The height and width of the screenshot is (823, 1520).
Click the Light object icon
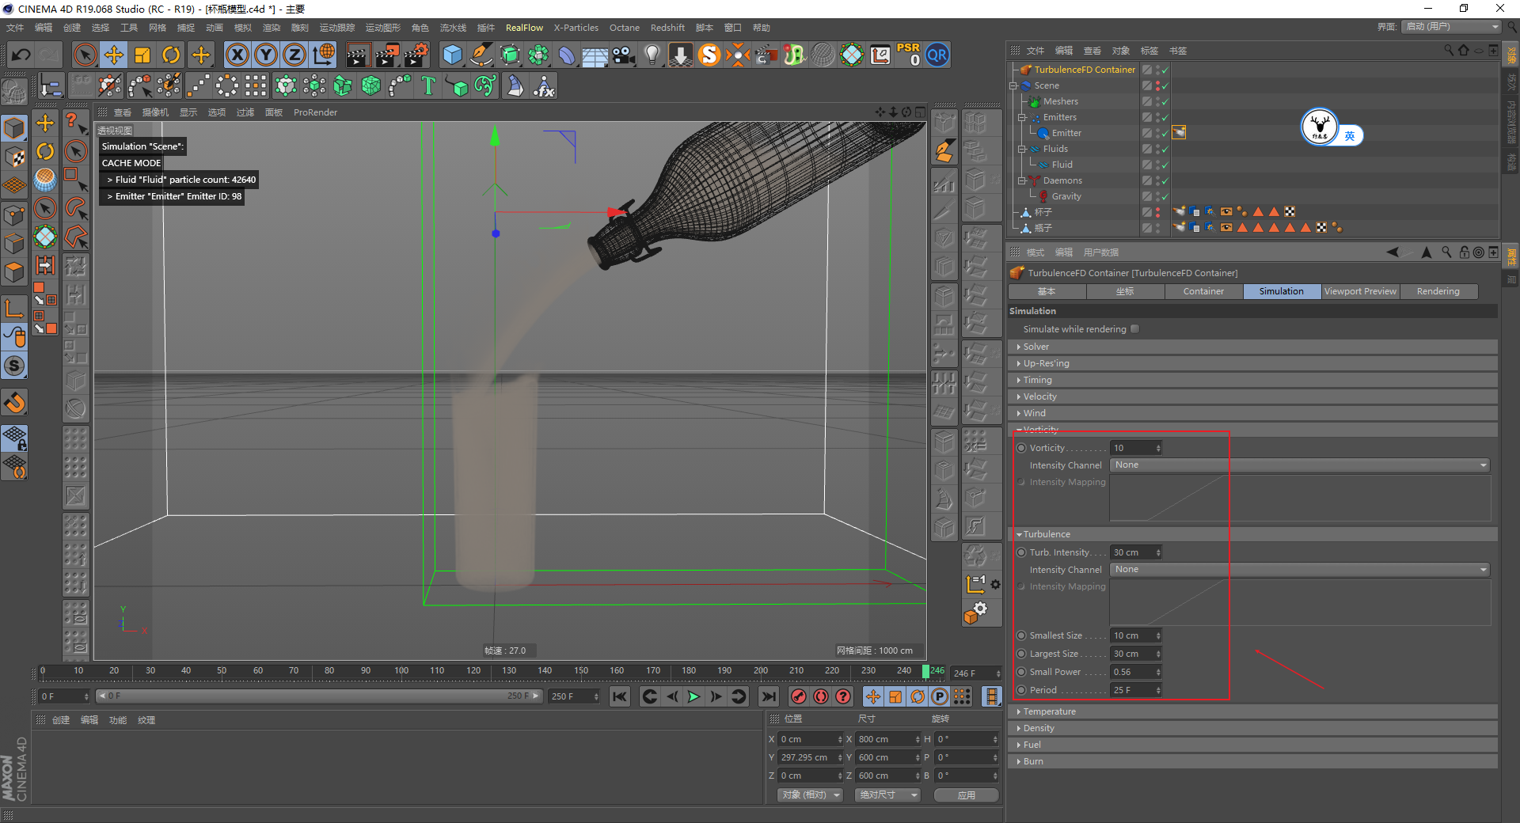[652, 55]
